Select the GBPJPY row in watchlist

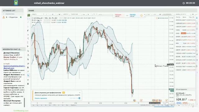[x=185, y=50]
